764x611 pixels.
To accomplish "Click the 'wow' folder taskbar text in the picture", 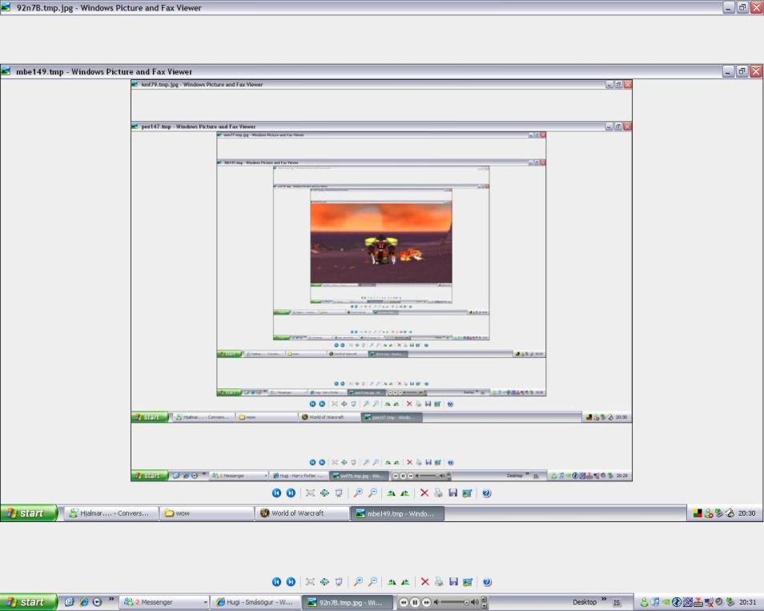I will click(x=183, y=513).
